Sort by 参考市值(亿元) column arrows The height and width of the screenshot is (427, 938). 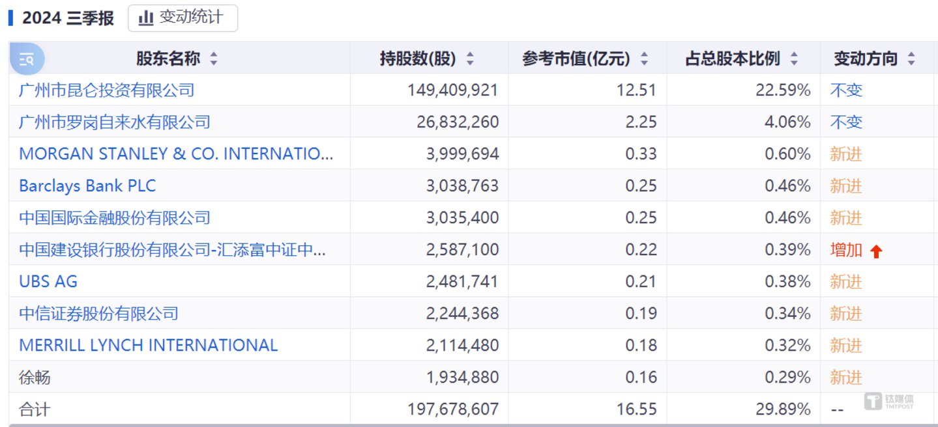tap(645, 59)
